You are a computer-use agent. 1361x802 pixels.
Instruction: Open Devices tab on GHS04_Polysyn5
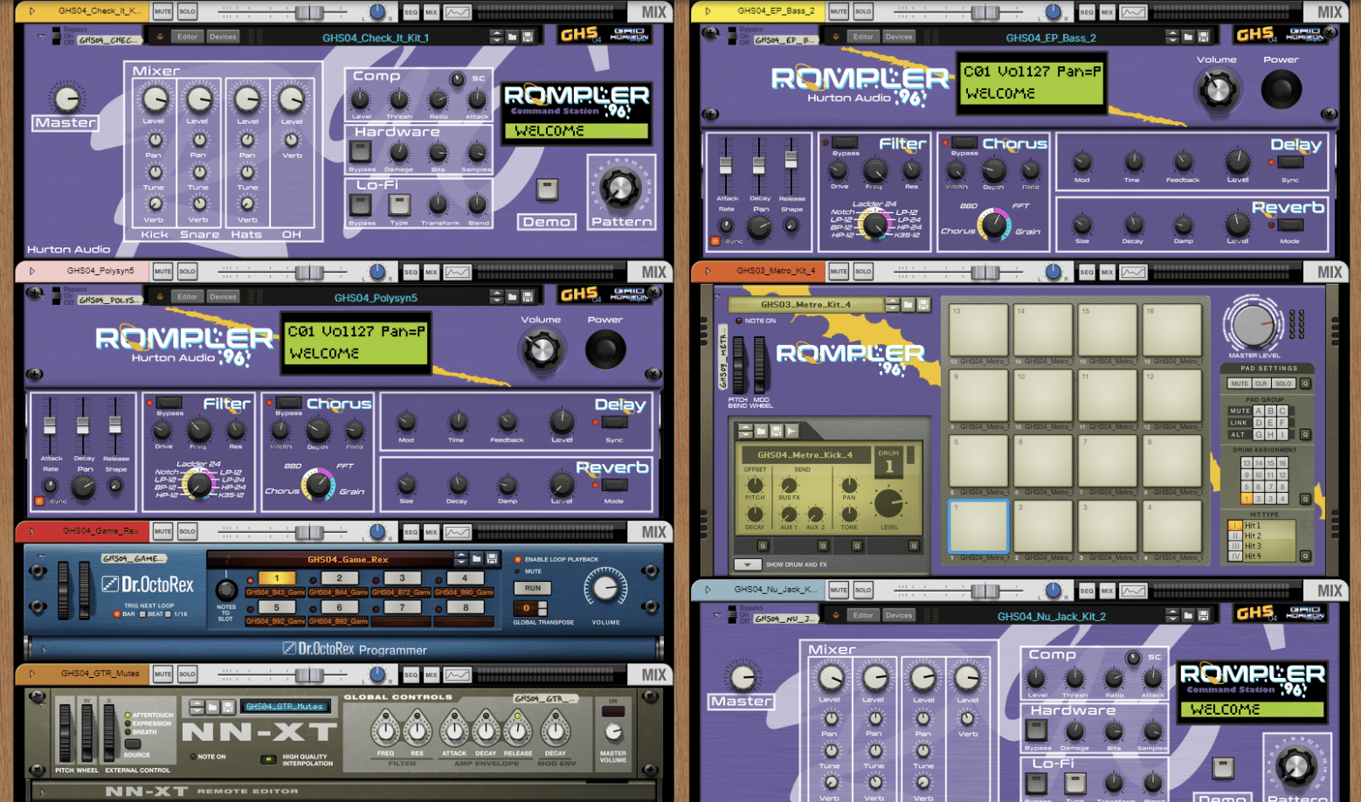tap(223, 296)
